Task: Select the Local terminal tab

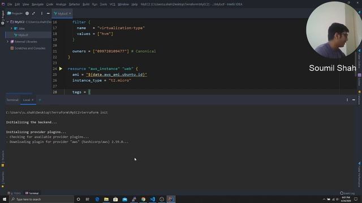Action: tap(27, 100)
